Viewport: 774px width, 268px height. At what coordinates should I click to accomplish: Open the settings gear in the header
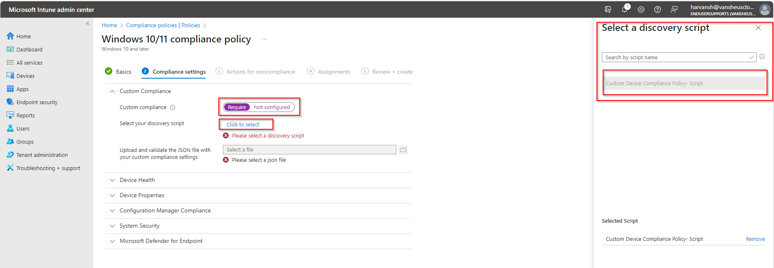click(x=641, y=9)
